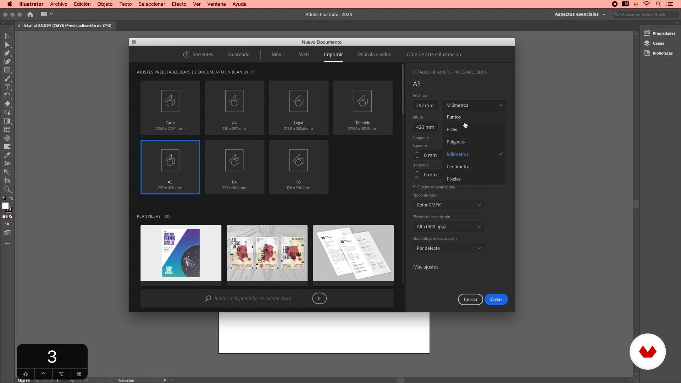681x383 pixels.
Task: Switch to Película y vídeo tab
Action: pos(375,55)
